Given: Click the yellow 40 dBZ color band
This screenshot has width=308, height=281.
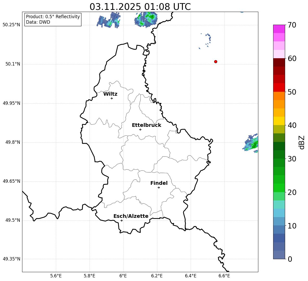Looking at the screenshot, I should 279,121.
